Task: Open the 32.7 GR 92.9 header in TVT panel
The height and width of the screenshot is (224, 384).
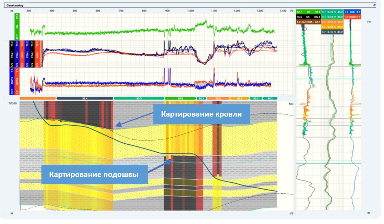Action: 308,12
